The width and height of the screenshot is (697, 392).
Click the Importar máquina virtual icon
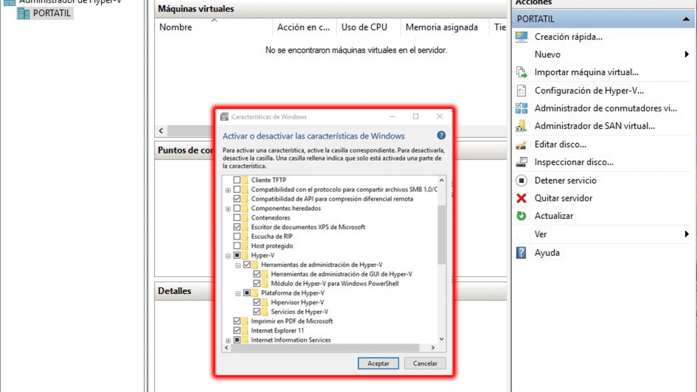[x=522, y=72]
